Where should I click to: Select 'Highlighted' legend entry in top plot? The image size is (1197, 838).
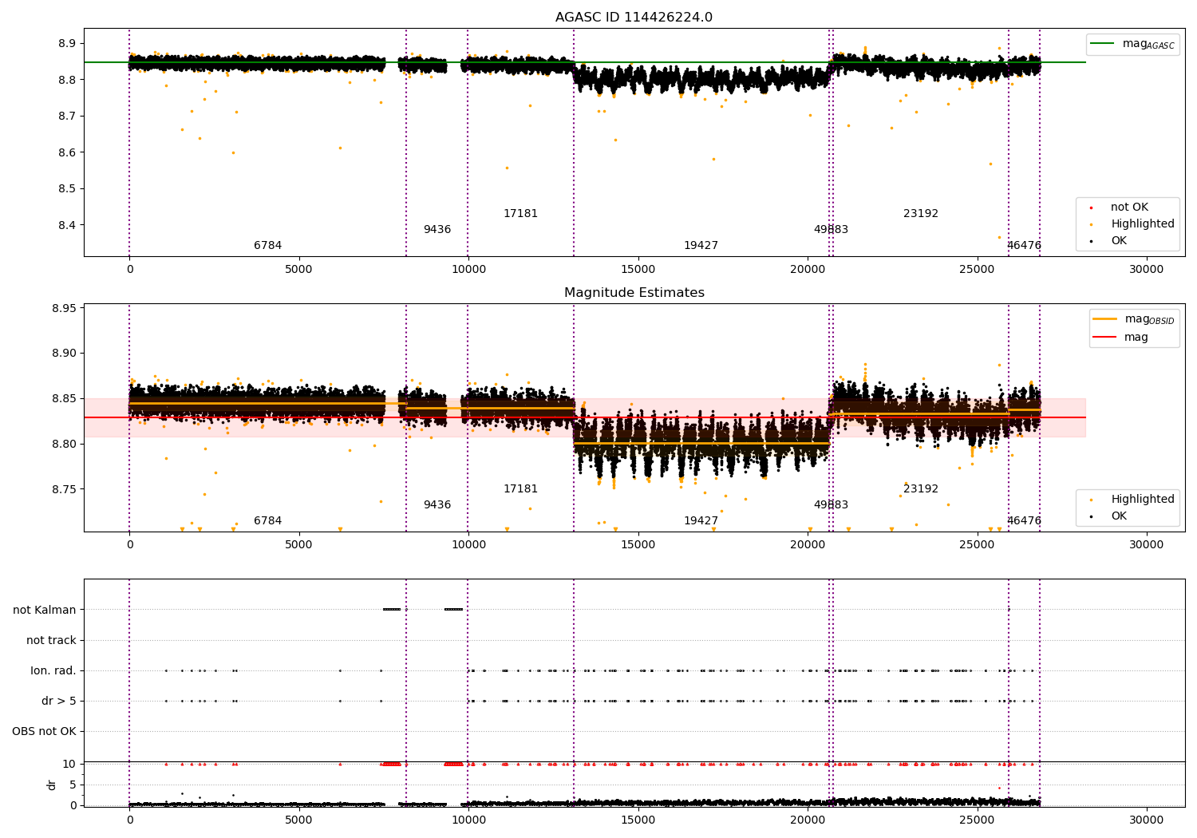pos(1142,224)
